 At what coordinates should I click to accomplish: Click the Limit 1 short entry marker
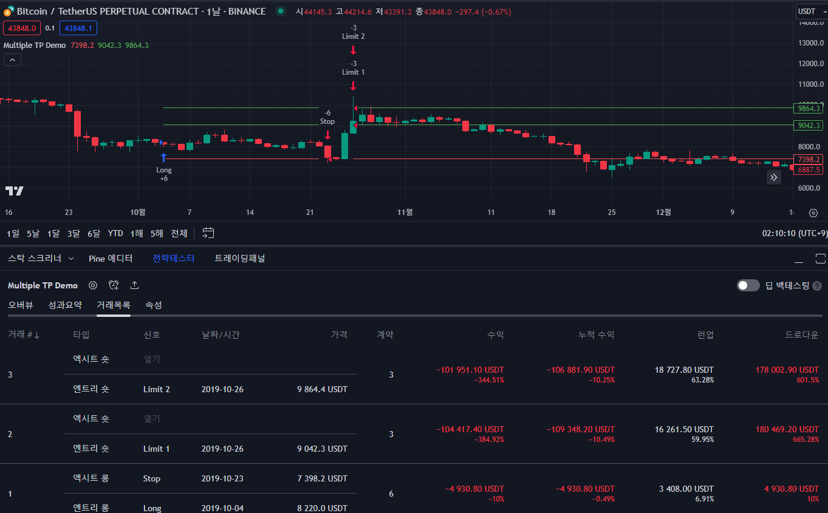pos(353,86)
